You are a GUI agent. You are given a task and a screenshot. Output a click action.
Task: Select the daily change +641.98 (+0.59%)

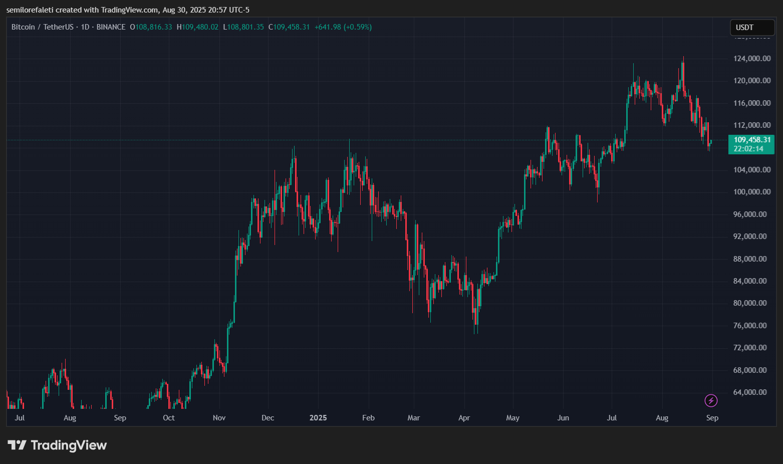pos(344,27)
